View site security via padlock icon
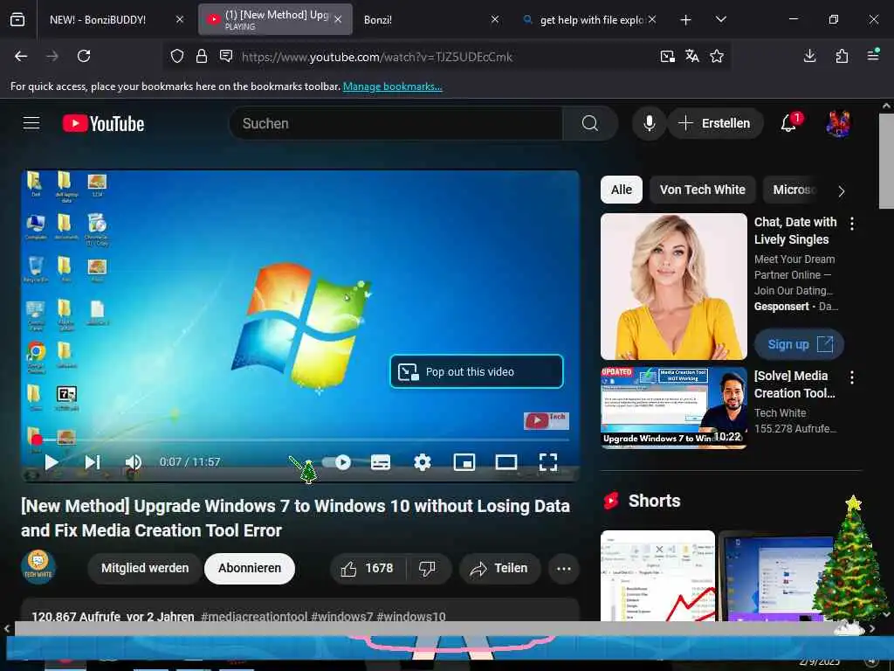Screen dimensions: 894x671 [202, 56]
